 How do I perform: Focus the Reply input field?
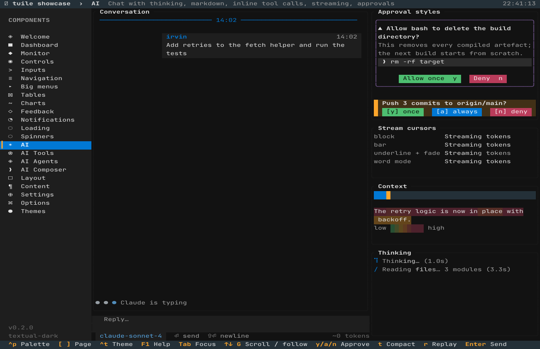(230, 324)
